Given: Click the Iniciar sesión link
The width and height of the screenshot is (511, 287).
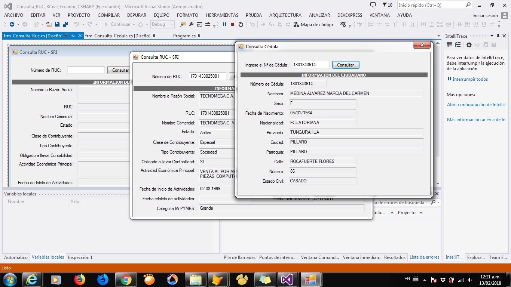Looking at the screenshot, I should (485, 15).
